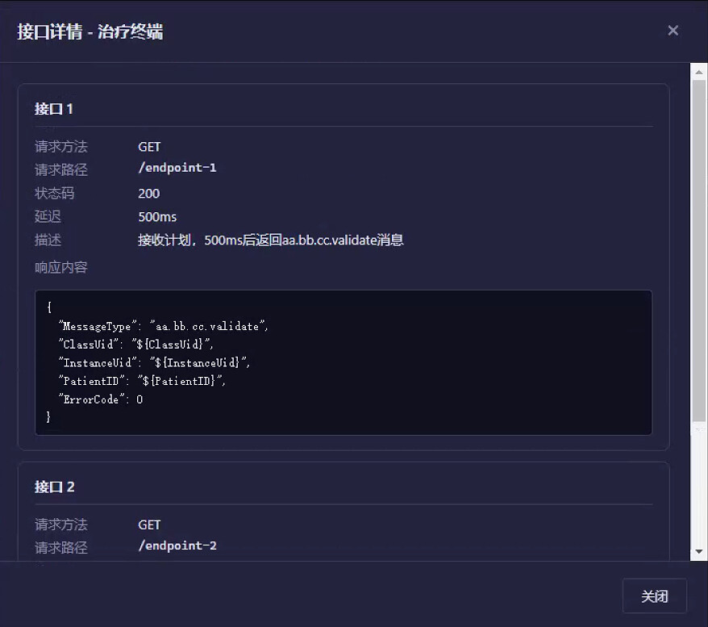Click the 状态码 label
The height and width of the screenshot is (627, 708).
coord(54,194)
